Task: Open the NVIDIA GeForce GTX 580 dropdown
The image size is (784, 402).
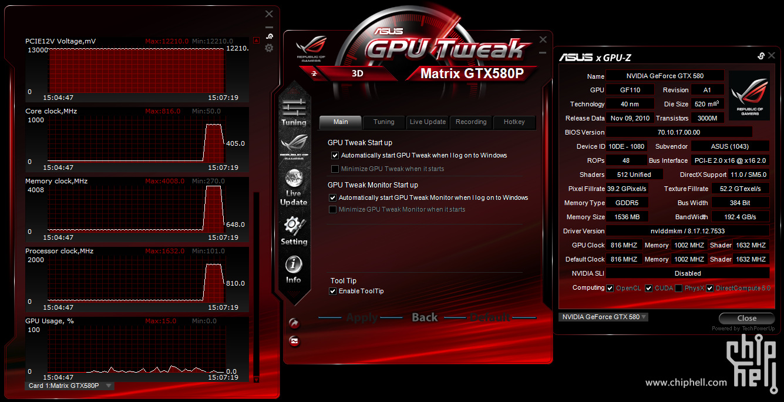Action: (x=604, y=317)
